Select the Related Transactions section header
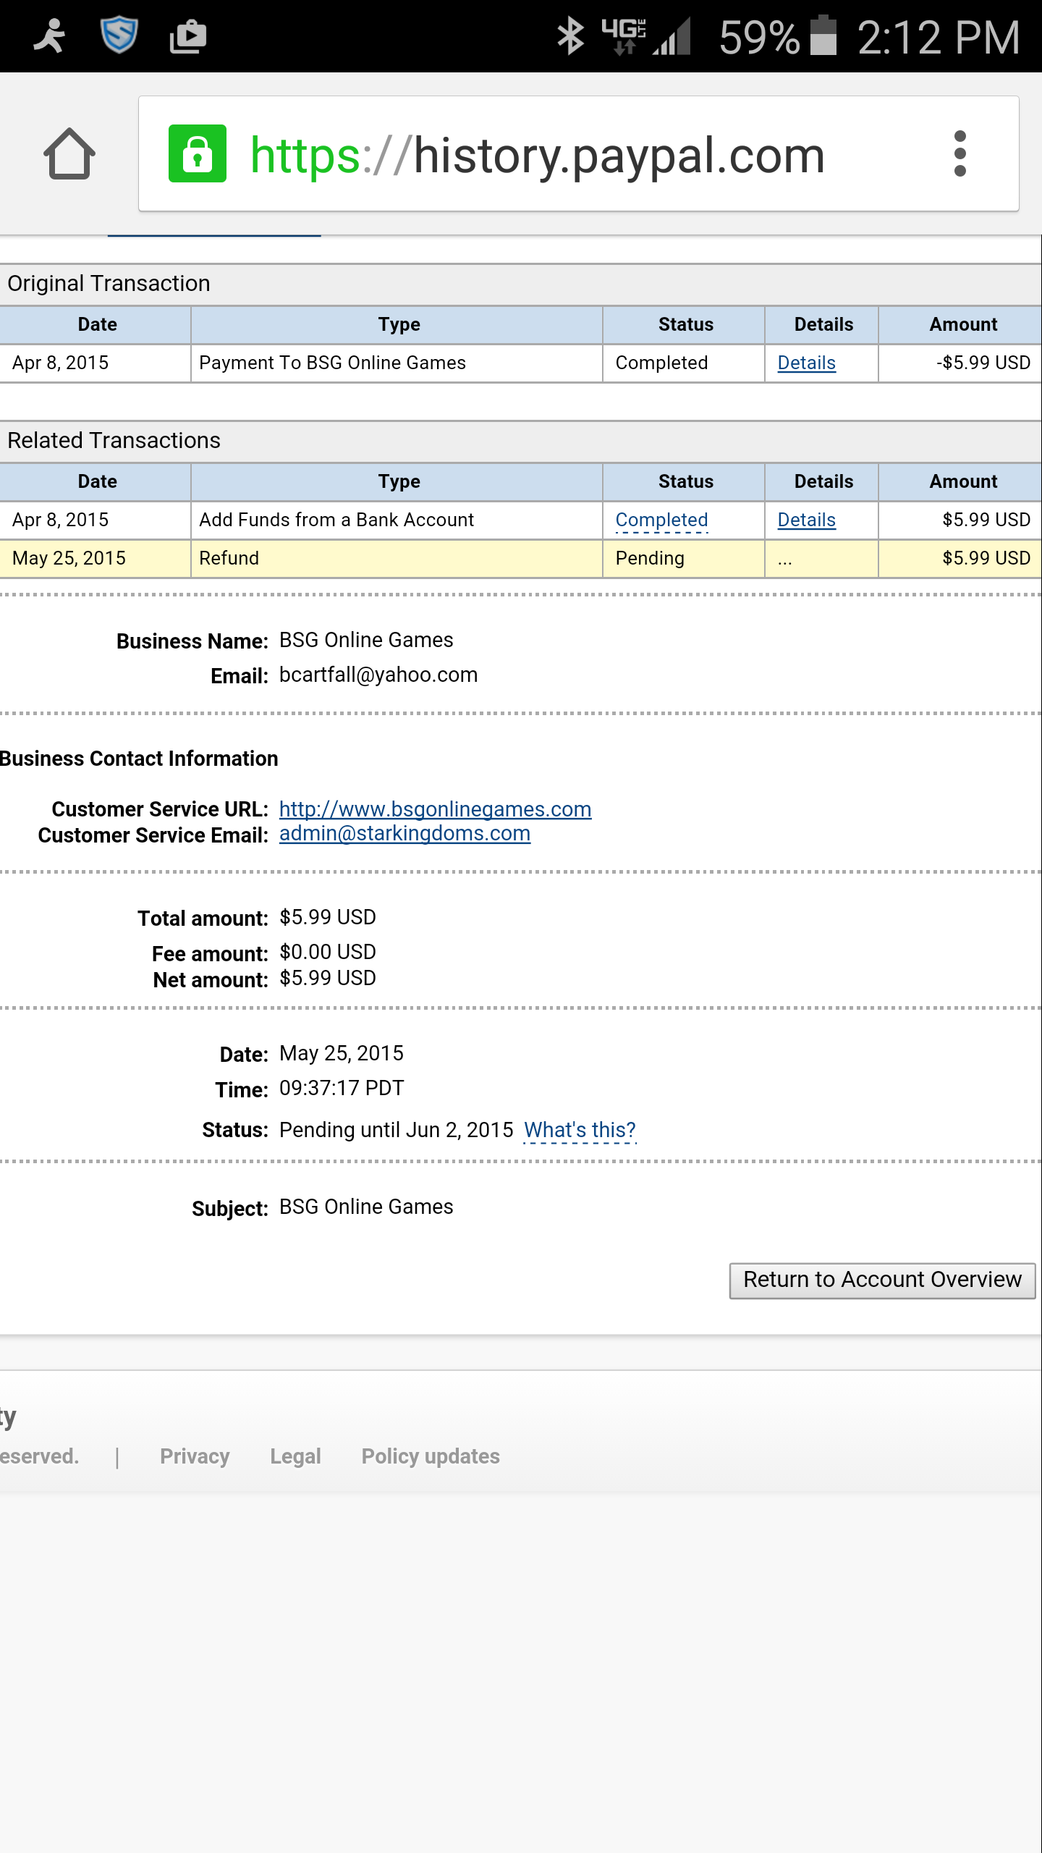Viewport: 1042px width, 1853px height. click(x=521, y=441)
